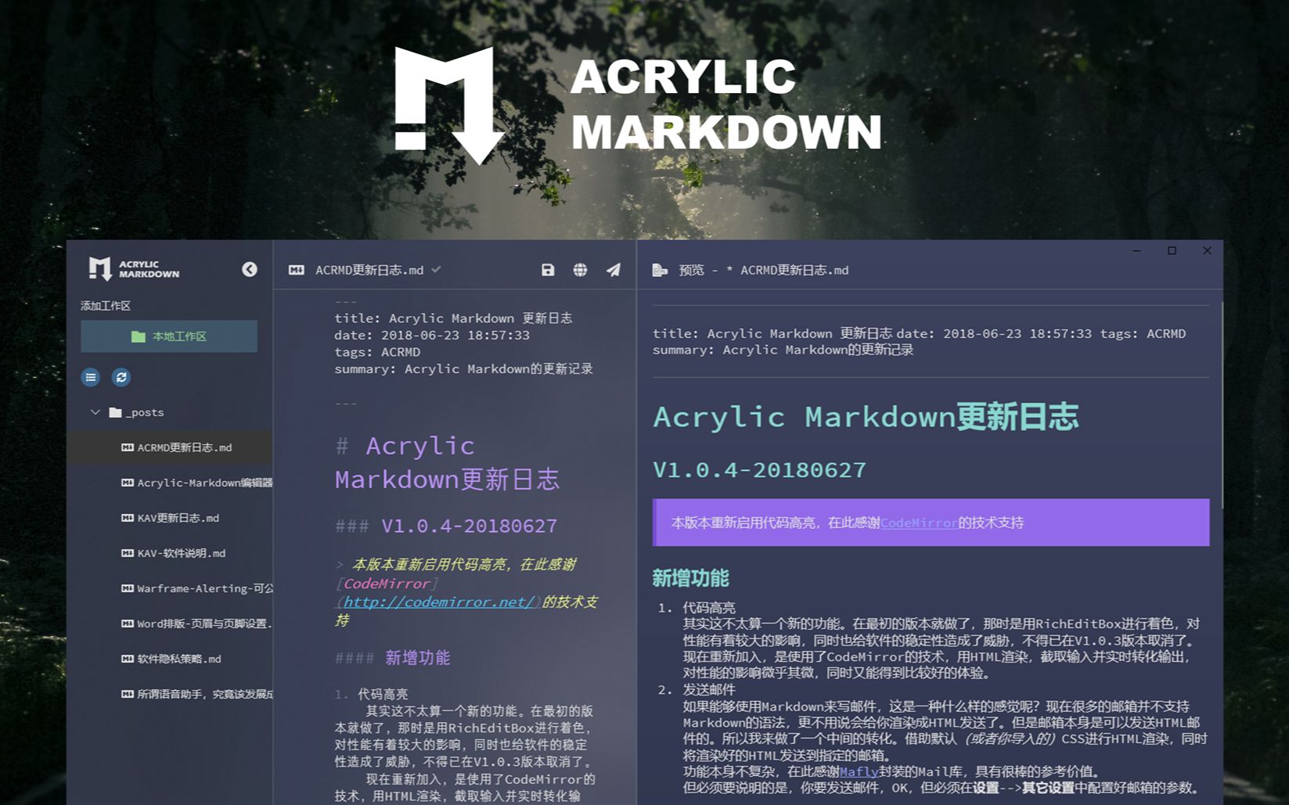Save the current document with floppy icon
The height and width of the screenshot is (805, 1289).
pyautogui.click(x=548, y=270)
